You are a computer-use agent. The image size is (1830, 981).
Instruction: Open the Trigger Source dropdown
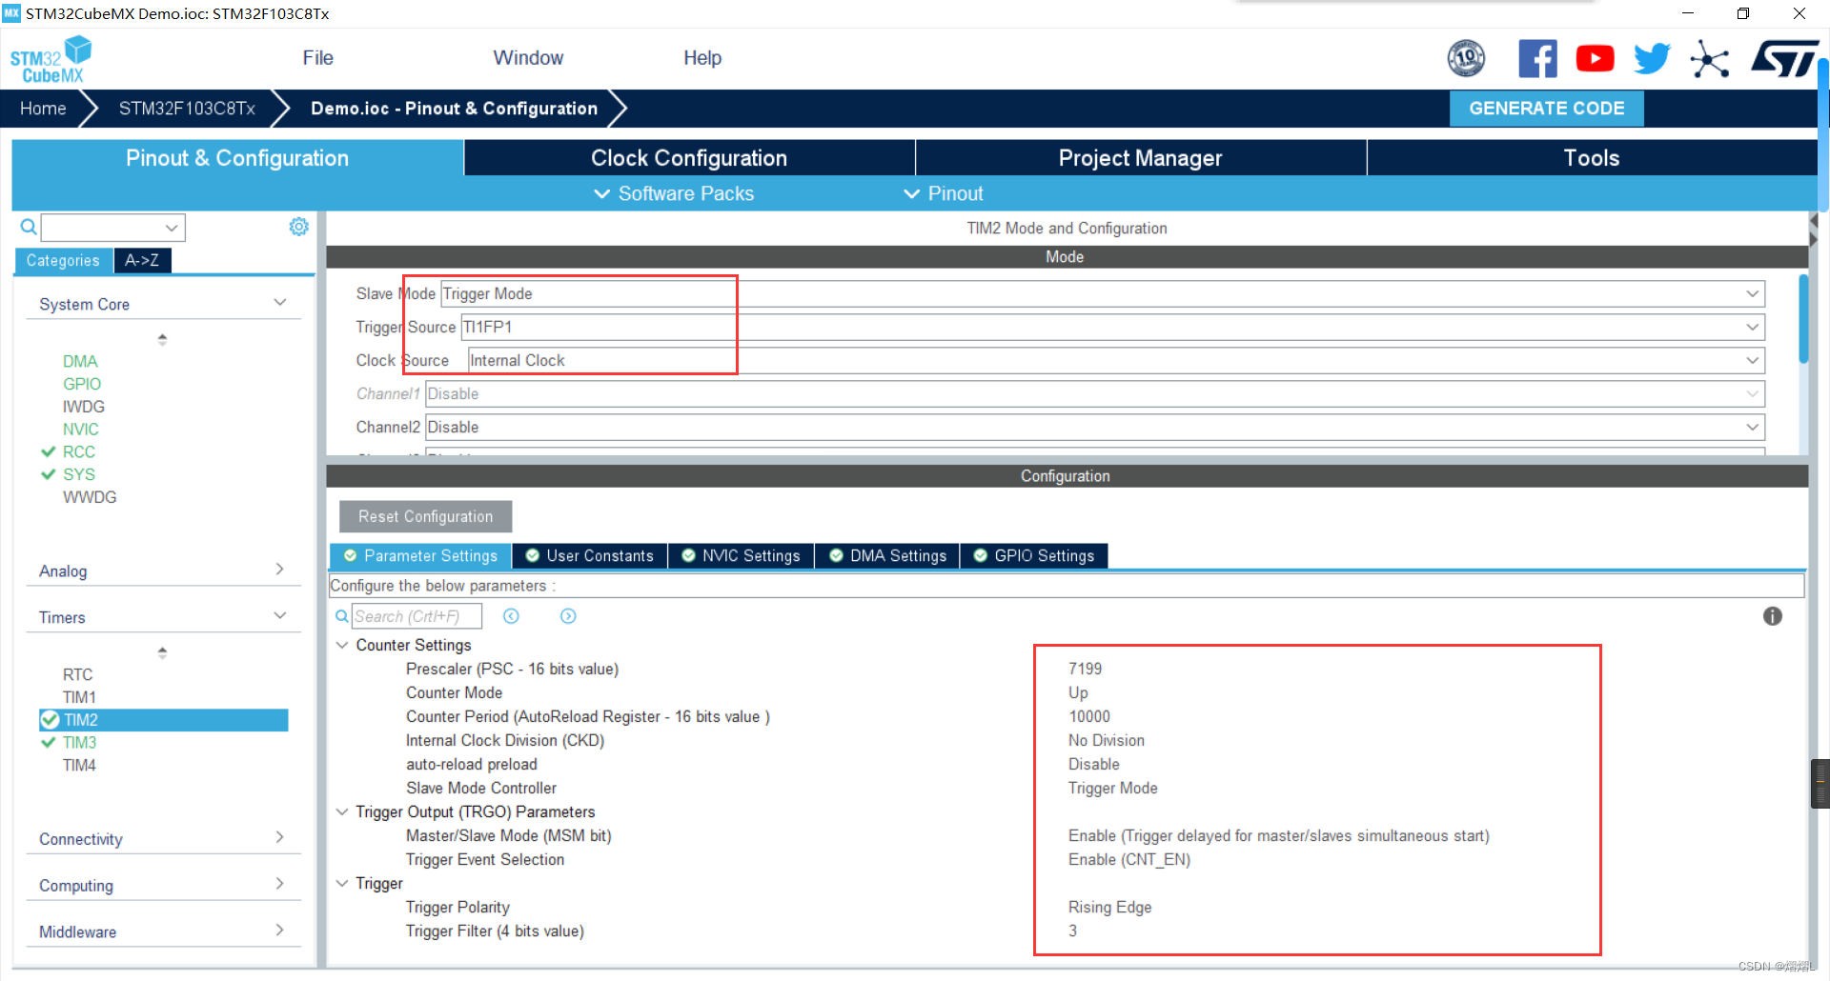click(1112, 327)
